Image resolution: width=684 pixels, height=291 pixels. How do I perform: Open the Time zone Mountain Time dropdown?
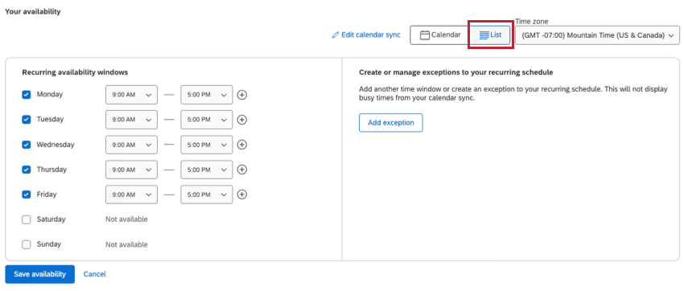click(597, 35)
